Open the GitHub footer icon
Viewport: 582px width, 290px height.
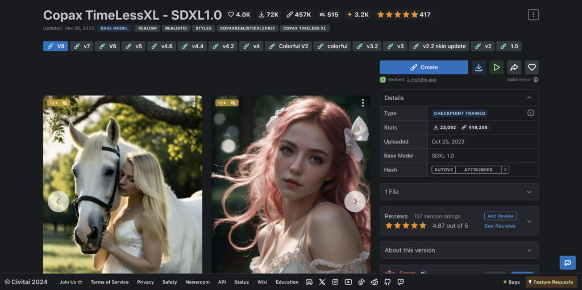[387, 282]
